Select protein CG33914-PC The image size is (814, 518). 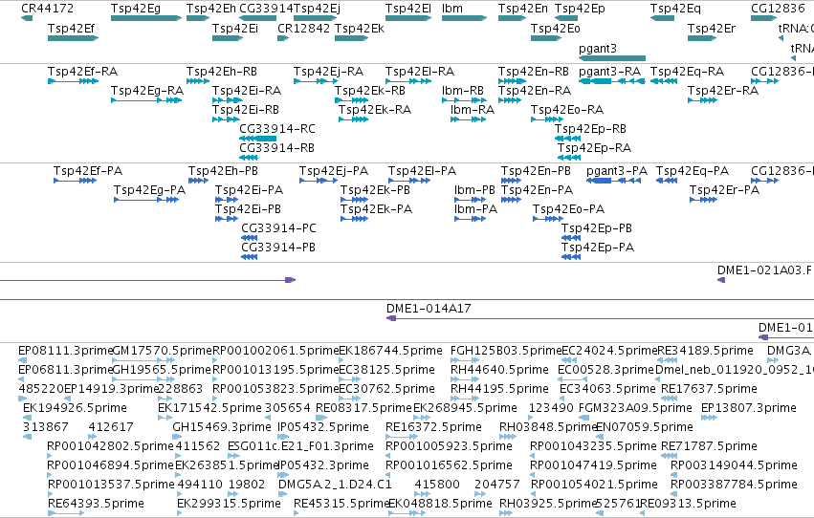pos(250,238)
